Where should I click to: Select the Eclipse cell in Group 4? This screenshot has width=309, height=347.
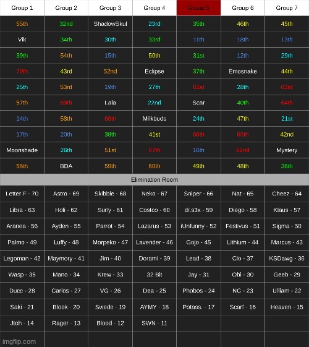tap(154, 71)
